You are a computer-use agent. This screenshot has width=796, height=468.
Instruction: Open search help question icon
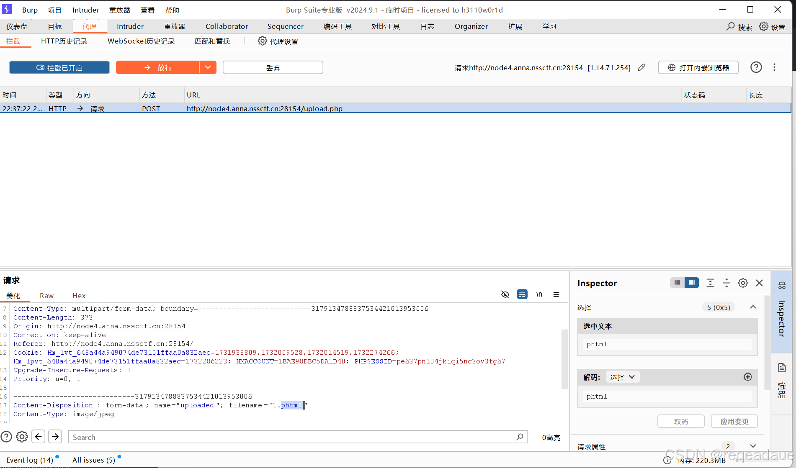[x=6, y=437]
